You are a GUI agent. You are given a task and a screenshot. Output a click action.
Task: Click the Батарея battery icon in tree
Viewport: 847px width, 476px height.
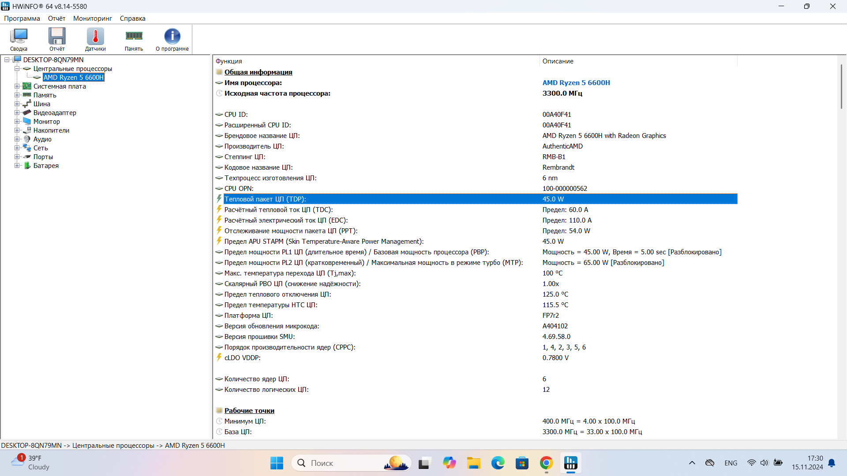pyautogui.click(x=27, y=166)
